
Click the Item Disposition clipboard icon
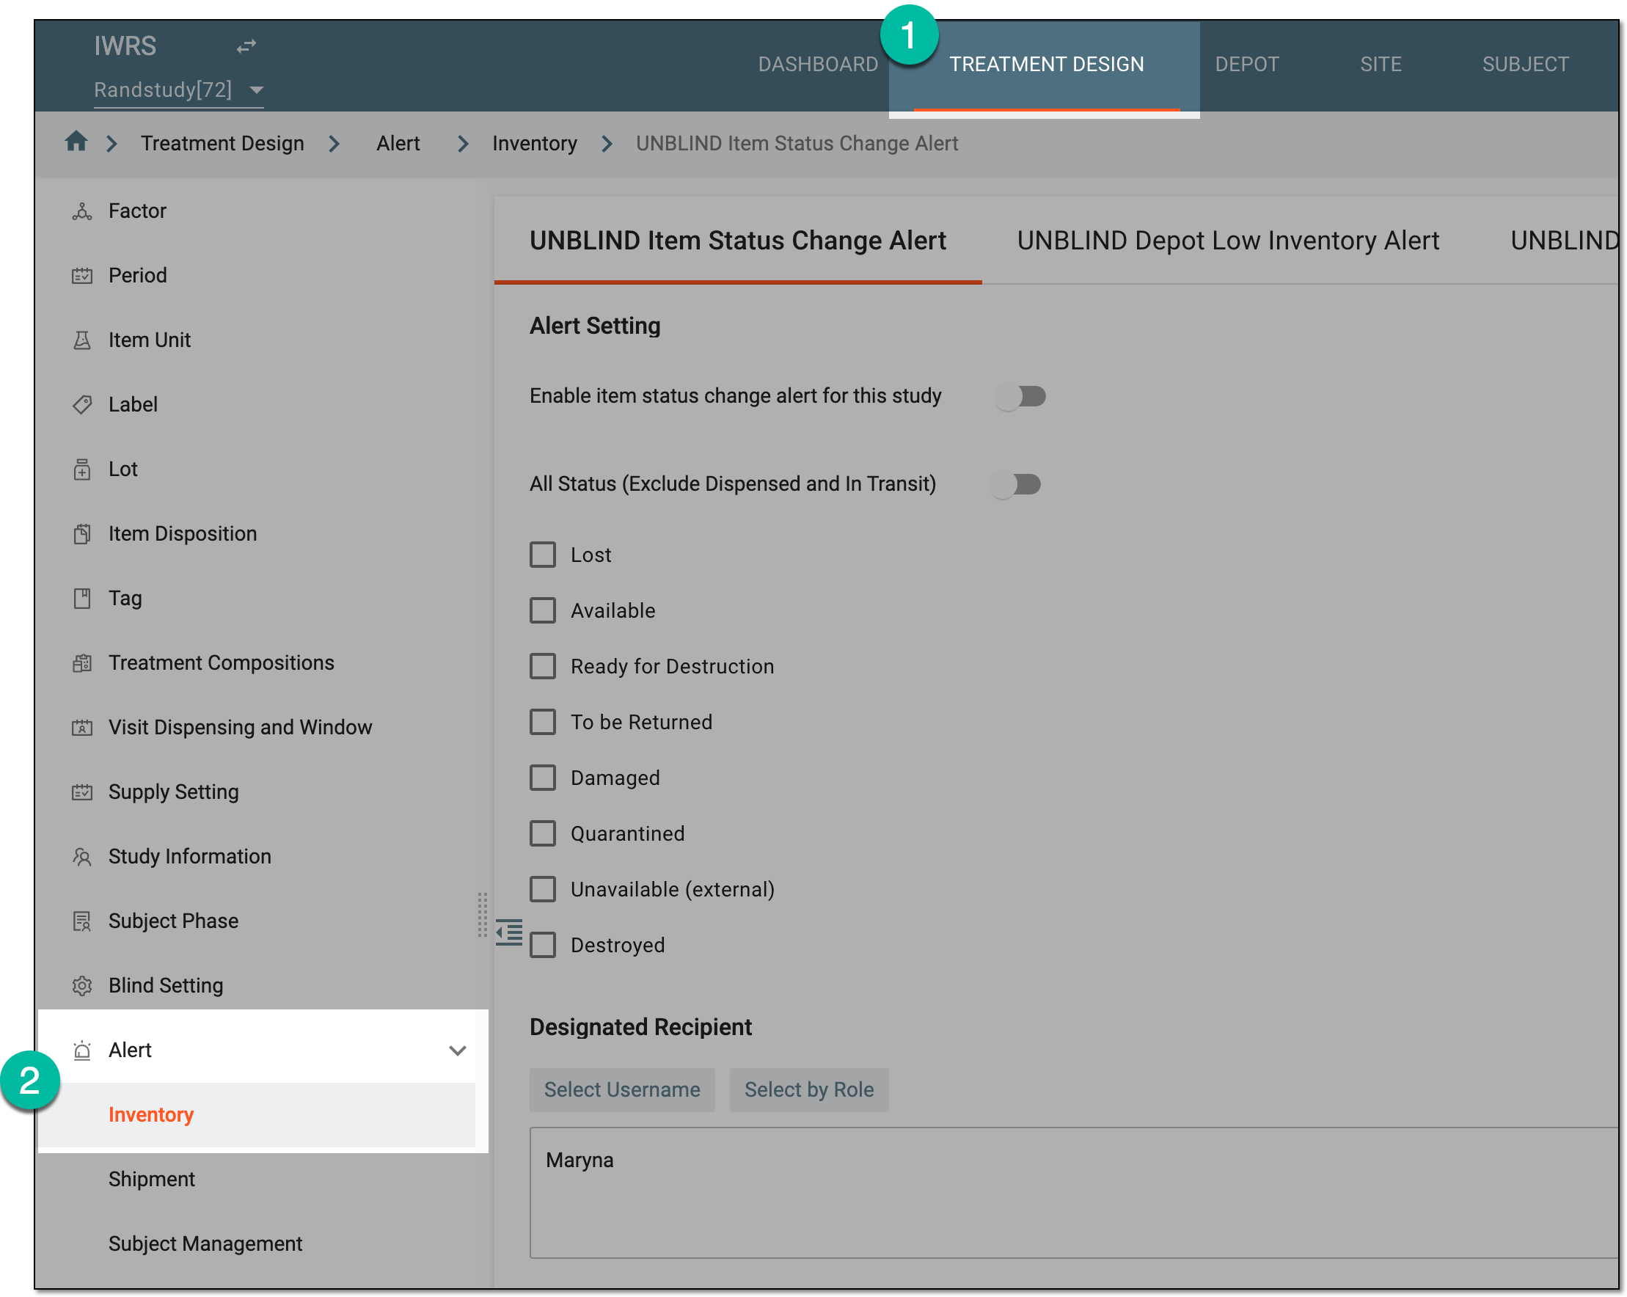(81, 533)
